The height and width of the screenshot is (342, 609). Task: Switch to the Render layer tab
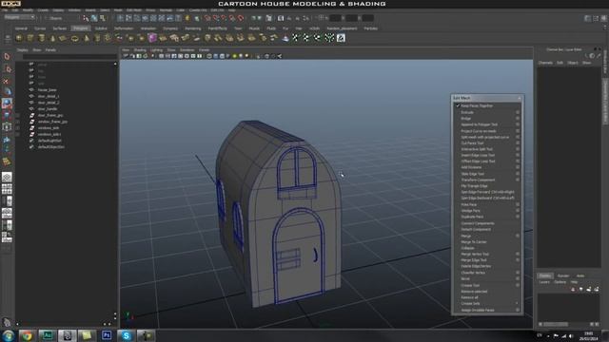[x=563, y=275]
